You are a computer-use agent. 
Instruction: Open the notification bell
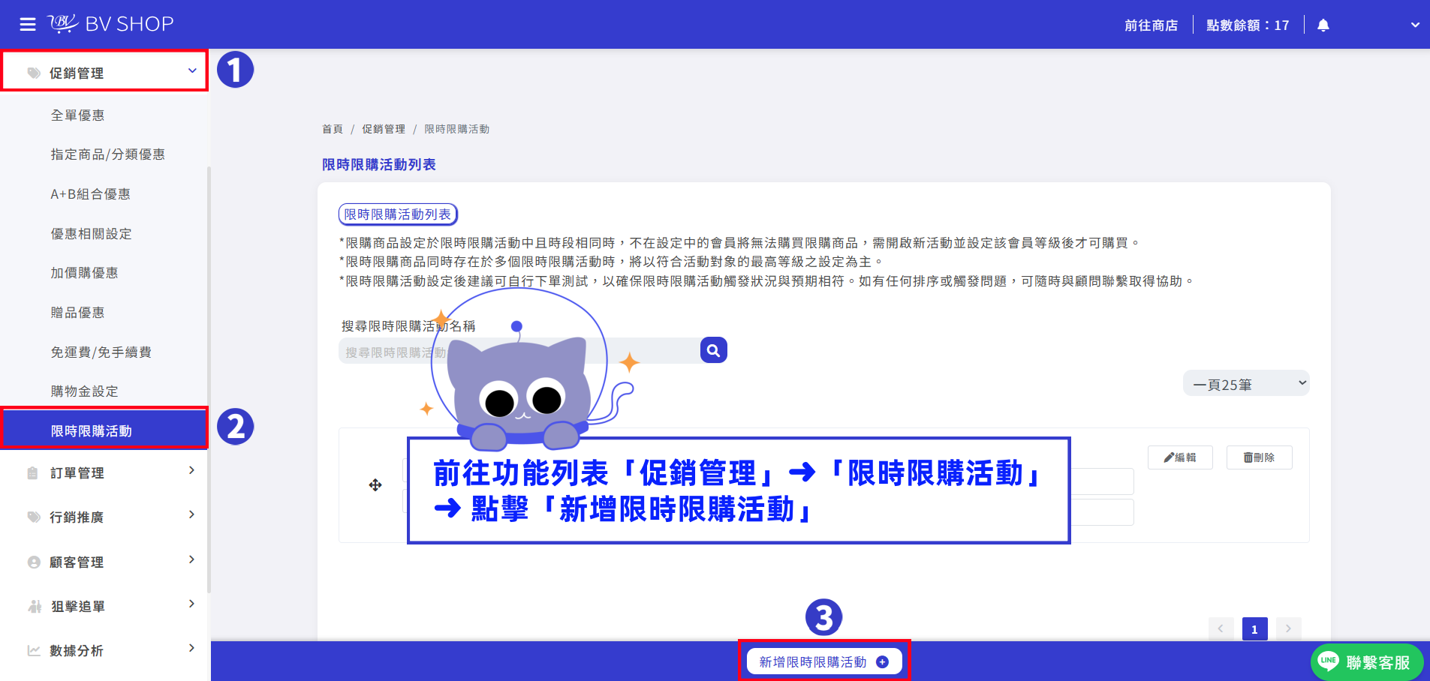pyautogui.click(x=1323, y=25)
